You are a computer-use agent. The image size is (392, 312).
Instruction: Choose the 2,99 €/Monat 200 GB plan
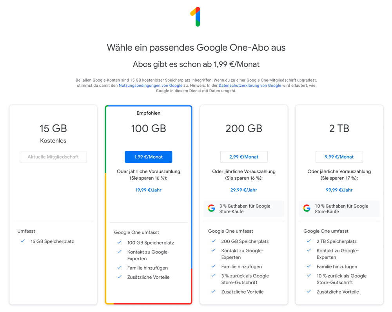(244, 157)
